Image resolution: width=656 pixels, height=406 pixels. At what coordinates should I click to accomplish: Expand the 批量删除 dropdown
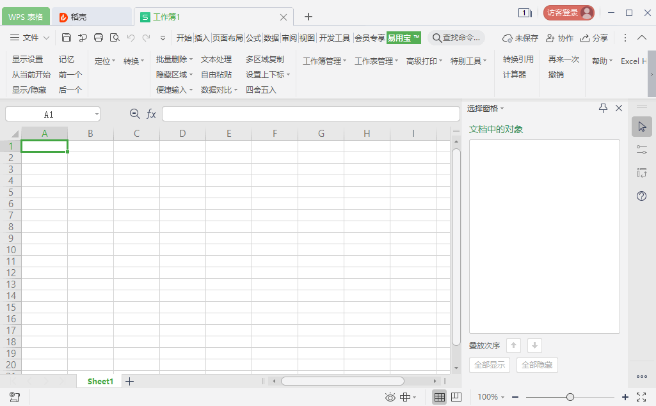[x=175, y=59]
